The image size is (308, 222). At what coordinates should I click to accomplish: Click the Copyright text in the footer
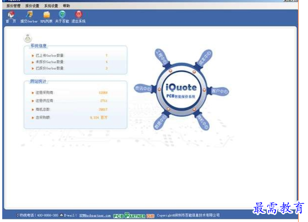click(188, 215)
